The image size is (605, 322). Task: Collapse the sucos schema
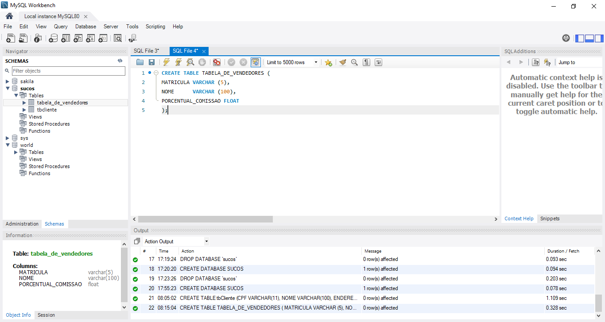(x=8, y=88)
